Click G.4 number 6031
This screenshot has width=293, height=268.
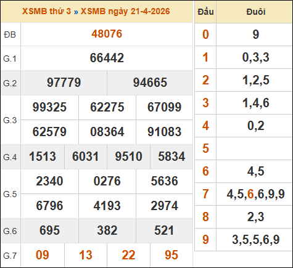point(86,156)
